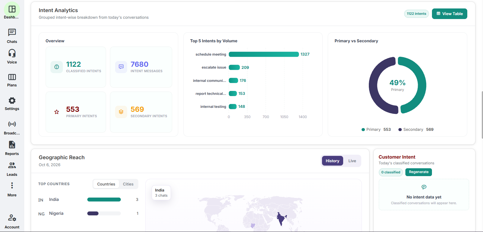Screen dimensions: 483x232
Task: Select the Cities tab
Action: point(128,184)
